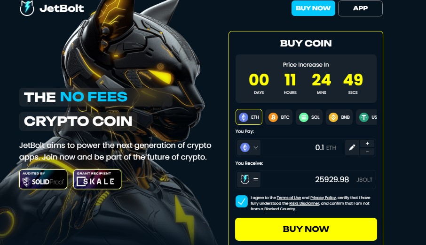426x245 pixels.
Task: Choose the BNB coin icon
Action: coord(333,117)
